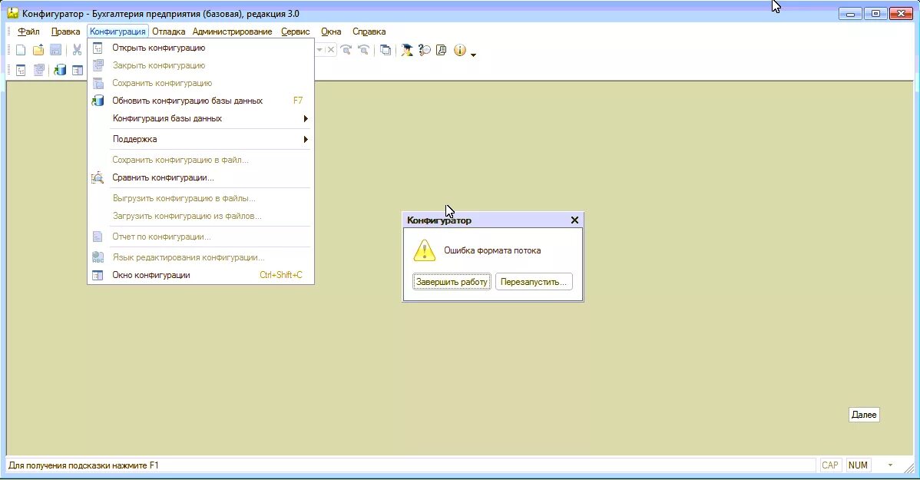This screenshot has width=920, height=480.
Task: Open the Правка menu
Action: [65, 31]
